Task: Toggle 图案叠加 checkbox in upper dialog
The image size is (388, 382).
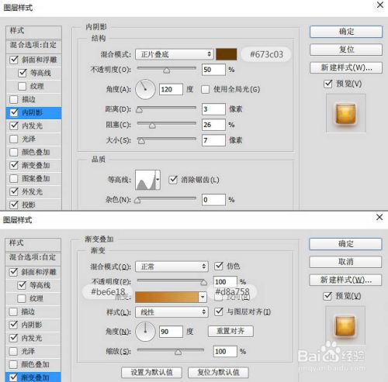Action: 14,178
